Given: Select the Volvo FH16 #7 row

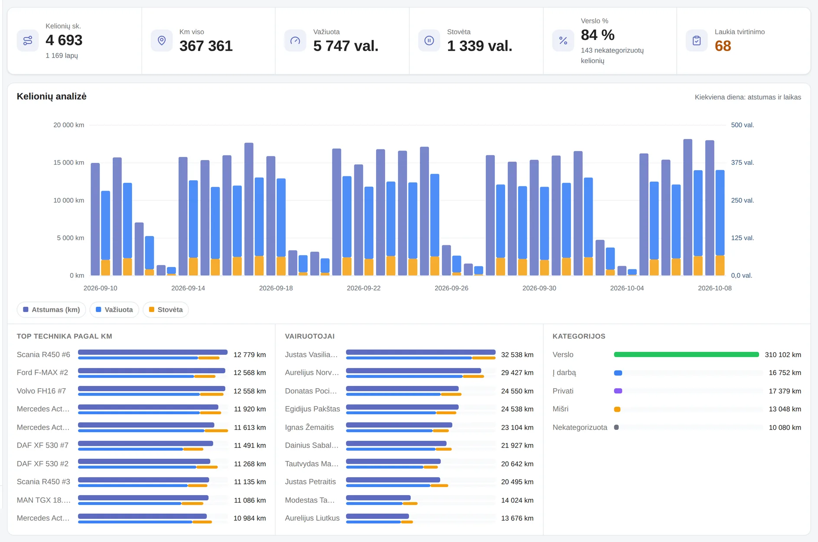Looking at the screenshot, I should (141, 391).
